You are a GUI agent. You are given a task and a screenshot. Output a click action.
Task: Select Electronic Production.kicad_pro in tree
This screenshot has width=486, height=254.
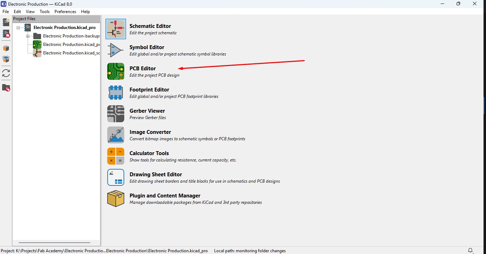(64, 28)
